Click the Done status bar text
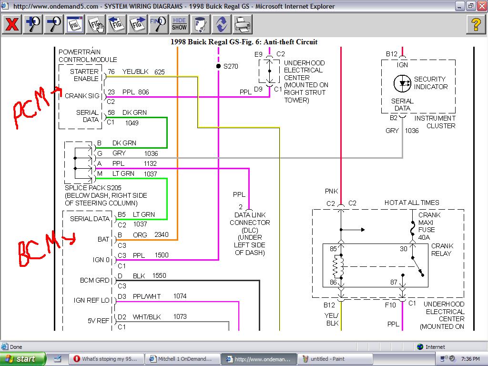The height and width of the screenshot is (366, 488). pos(16,347)
